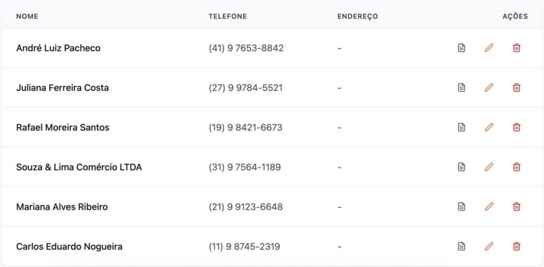Click the NOME column header
Image resolution: width=544 pixels, height=267 pixels.
pos(27,16)
